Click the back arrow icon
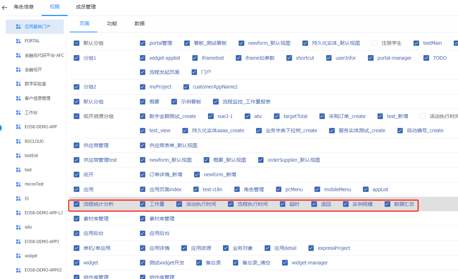Screen dimensions: 458x279 point(5,7)
